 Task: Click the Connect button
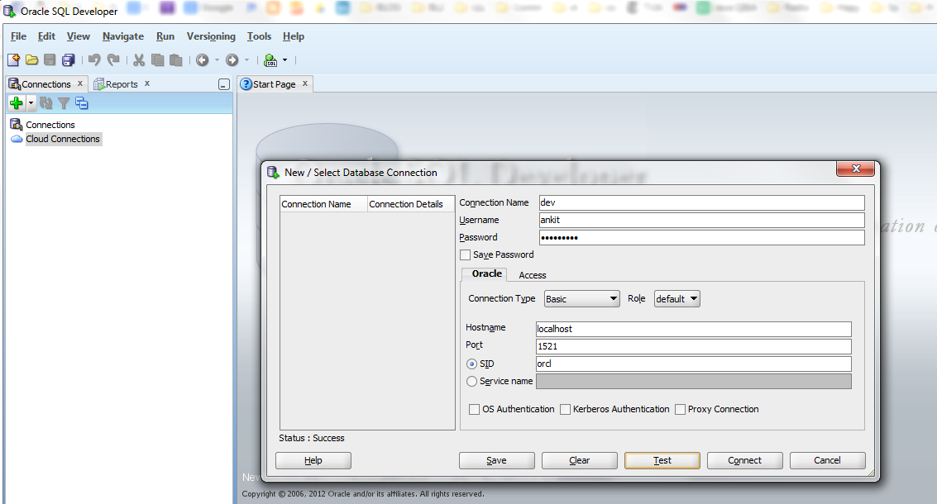tap(744, 460)
